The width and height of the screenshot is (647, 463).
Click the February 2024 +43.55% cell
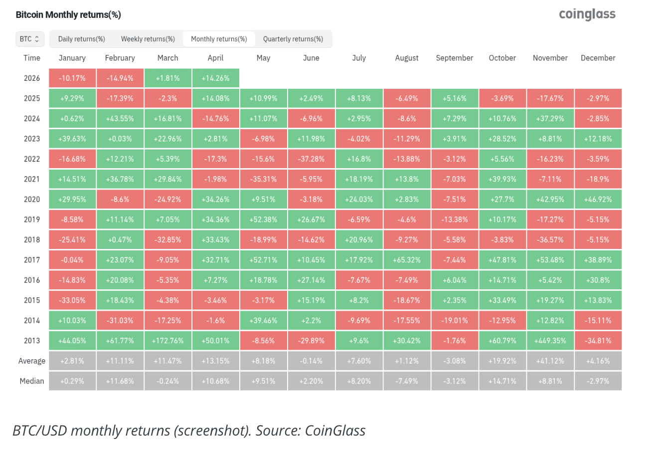pos(120,119)
